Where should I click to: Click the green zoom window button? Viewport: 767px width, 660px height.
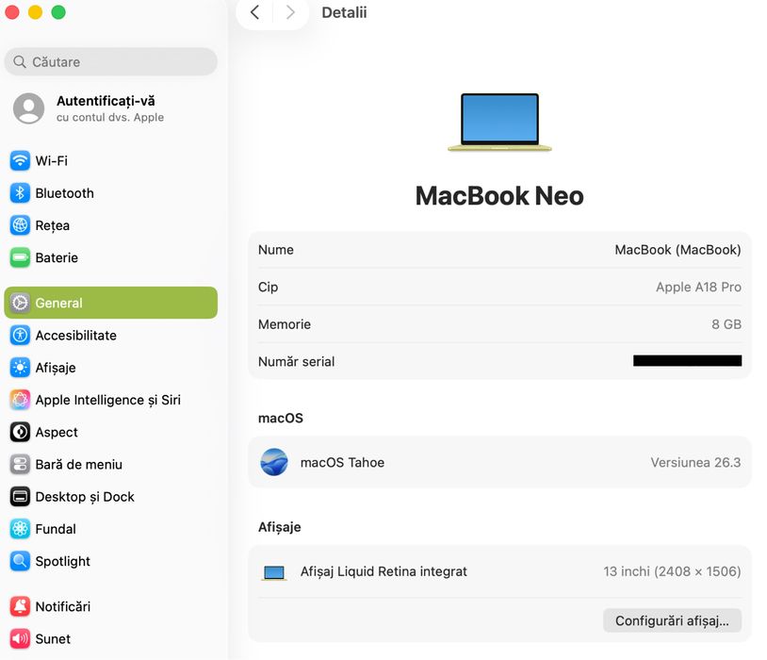click(x=58, y=12)
